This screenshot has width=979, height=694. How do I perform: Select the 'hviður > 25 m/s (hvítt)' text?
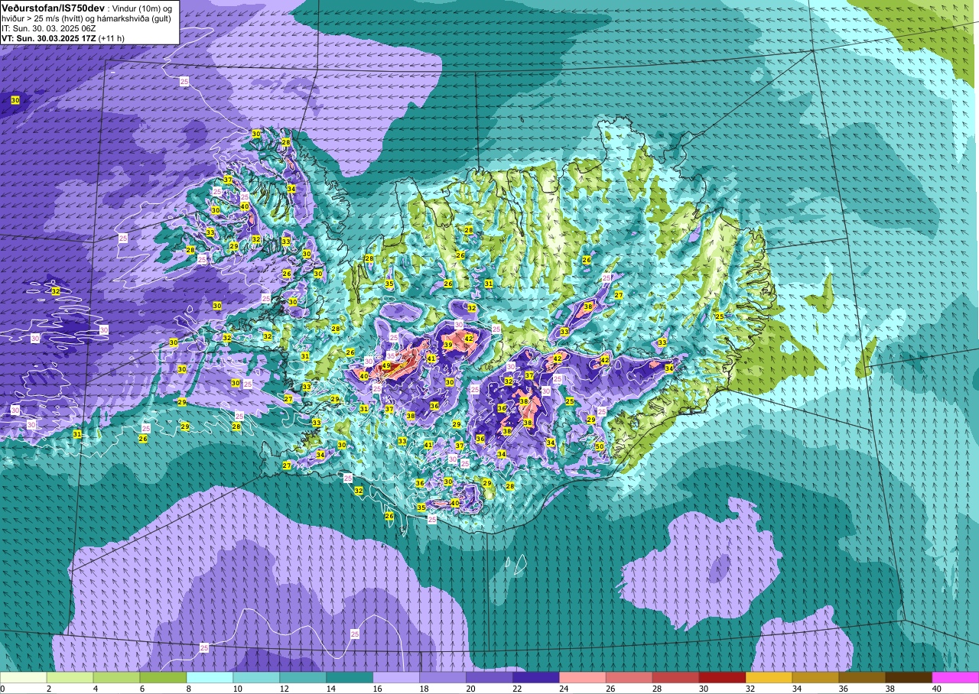tap(42, 18)
